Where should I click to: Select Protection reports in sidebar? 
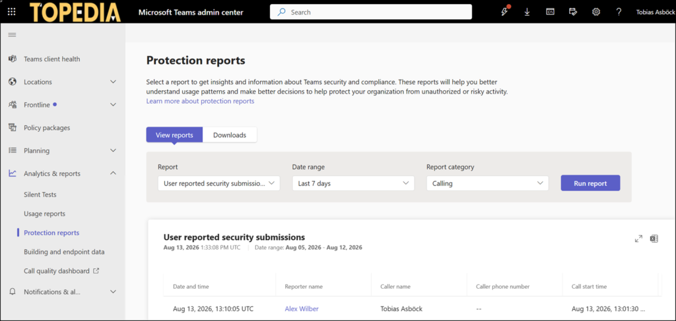(x=51, y=233)
